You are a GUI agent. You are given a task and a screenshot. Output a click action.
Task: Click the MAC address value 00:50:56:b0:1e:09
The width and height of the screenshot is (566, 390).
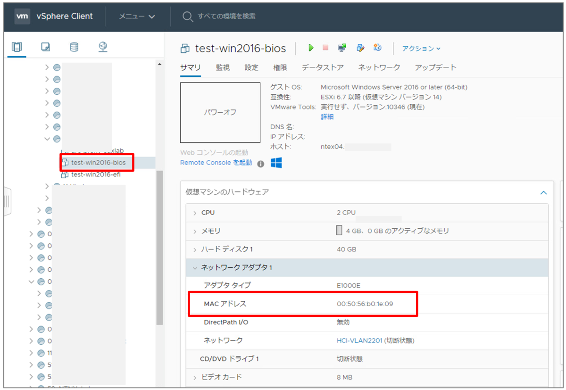(x=365, y=304)
